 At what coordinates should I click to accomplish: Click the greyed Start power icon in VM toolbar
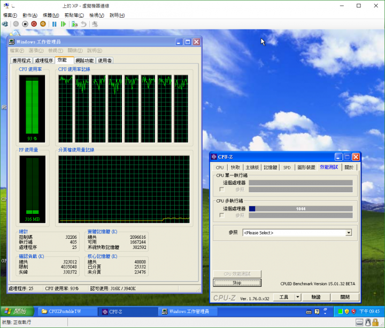tap(16, 24)
